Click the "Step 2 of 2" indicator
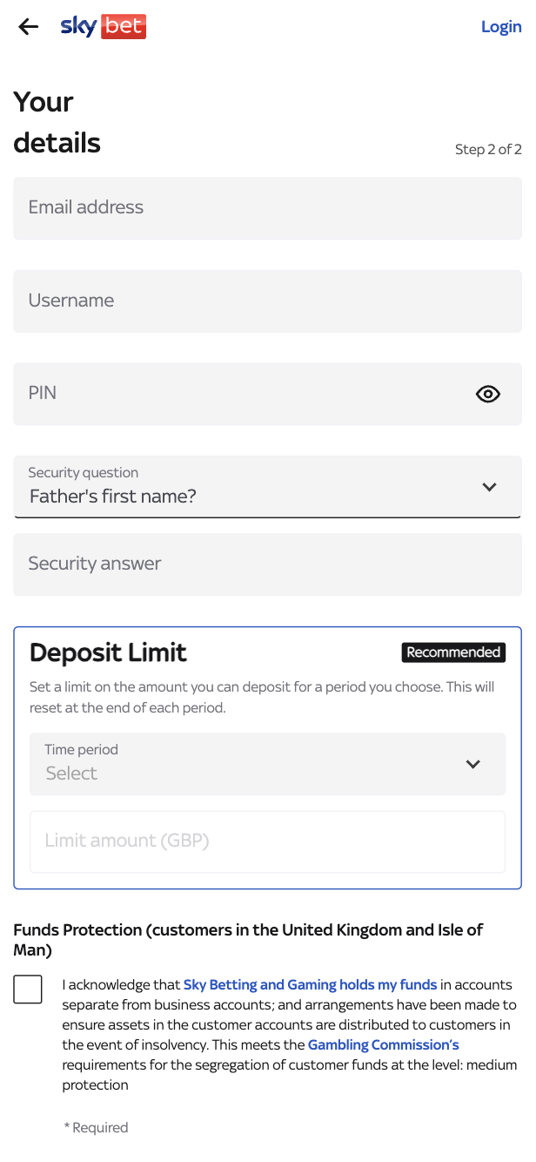Viewport: 536px width, 1162px height. pyautogui.click(x=488, y=150)
